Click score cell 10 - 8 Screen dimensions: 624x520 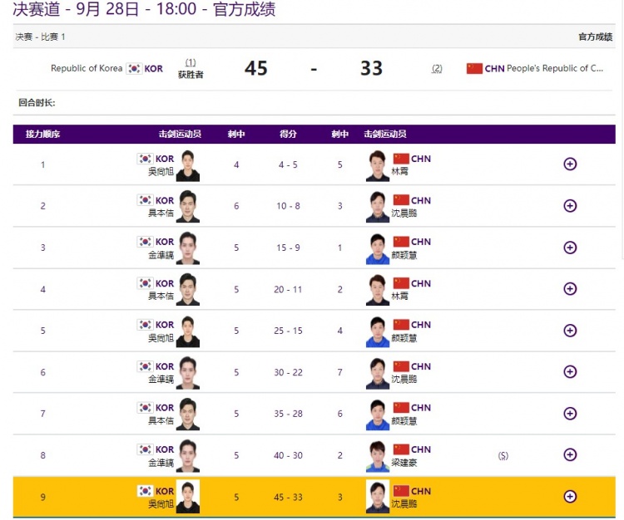tap(288, 206)
